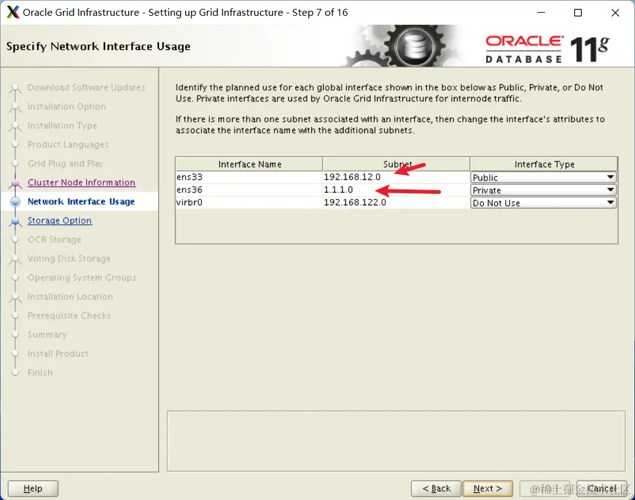This screenshot has width=635, height=500.
Task: Close the Oracle Grid Infrastructure window
Action: click(615, 13)
